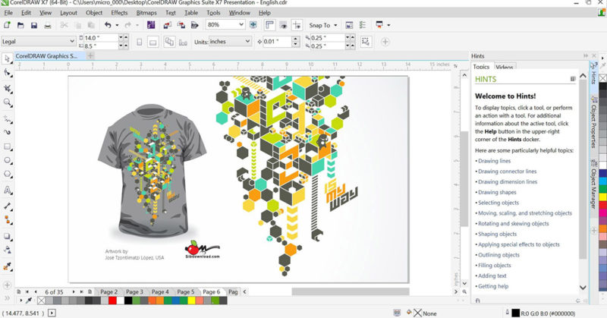Open the Filling objects hint link
Viewport: 607px width, 318px height.
point(495,266)
